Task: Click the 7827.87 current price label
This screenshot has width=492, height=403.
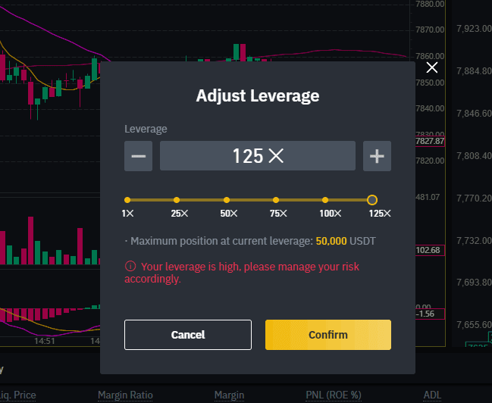Action: point(429,142)
